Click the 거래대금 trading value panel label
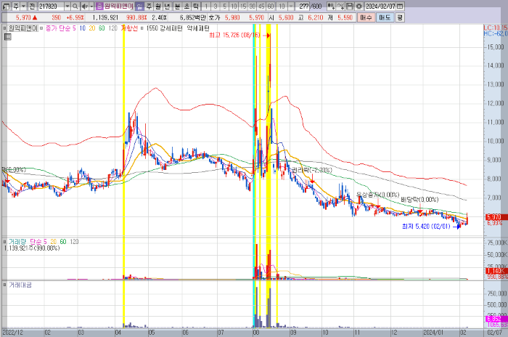The height and width of the screenshot is (337, 508). point(20,285)
